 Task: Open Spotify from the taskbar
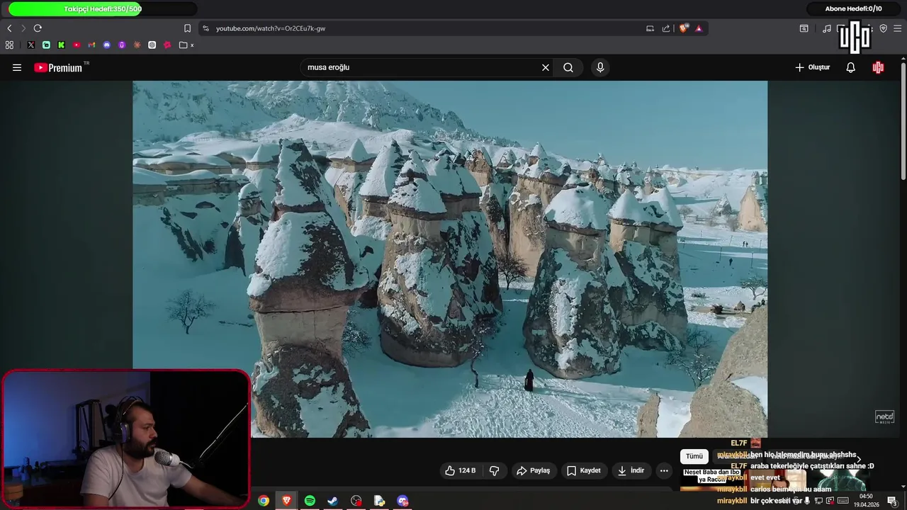310,501
